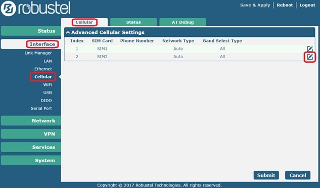Click the Reboot link

point(285,5)
